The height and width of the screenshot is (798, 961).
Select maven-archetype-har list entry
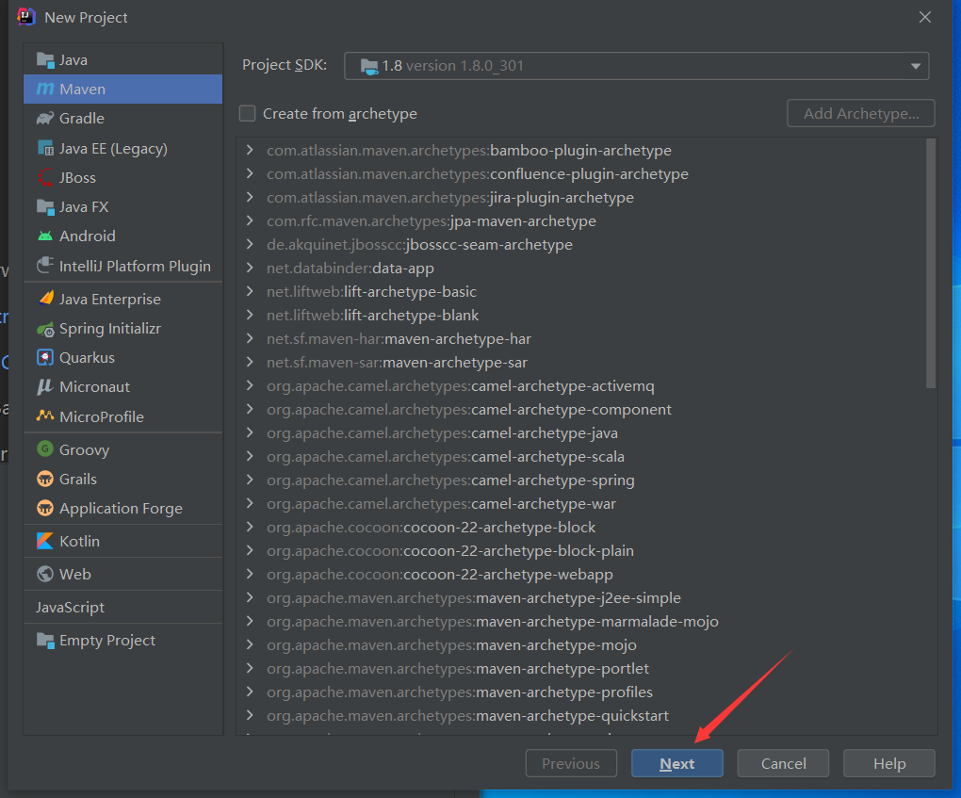399,338
